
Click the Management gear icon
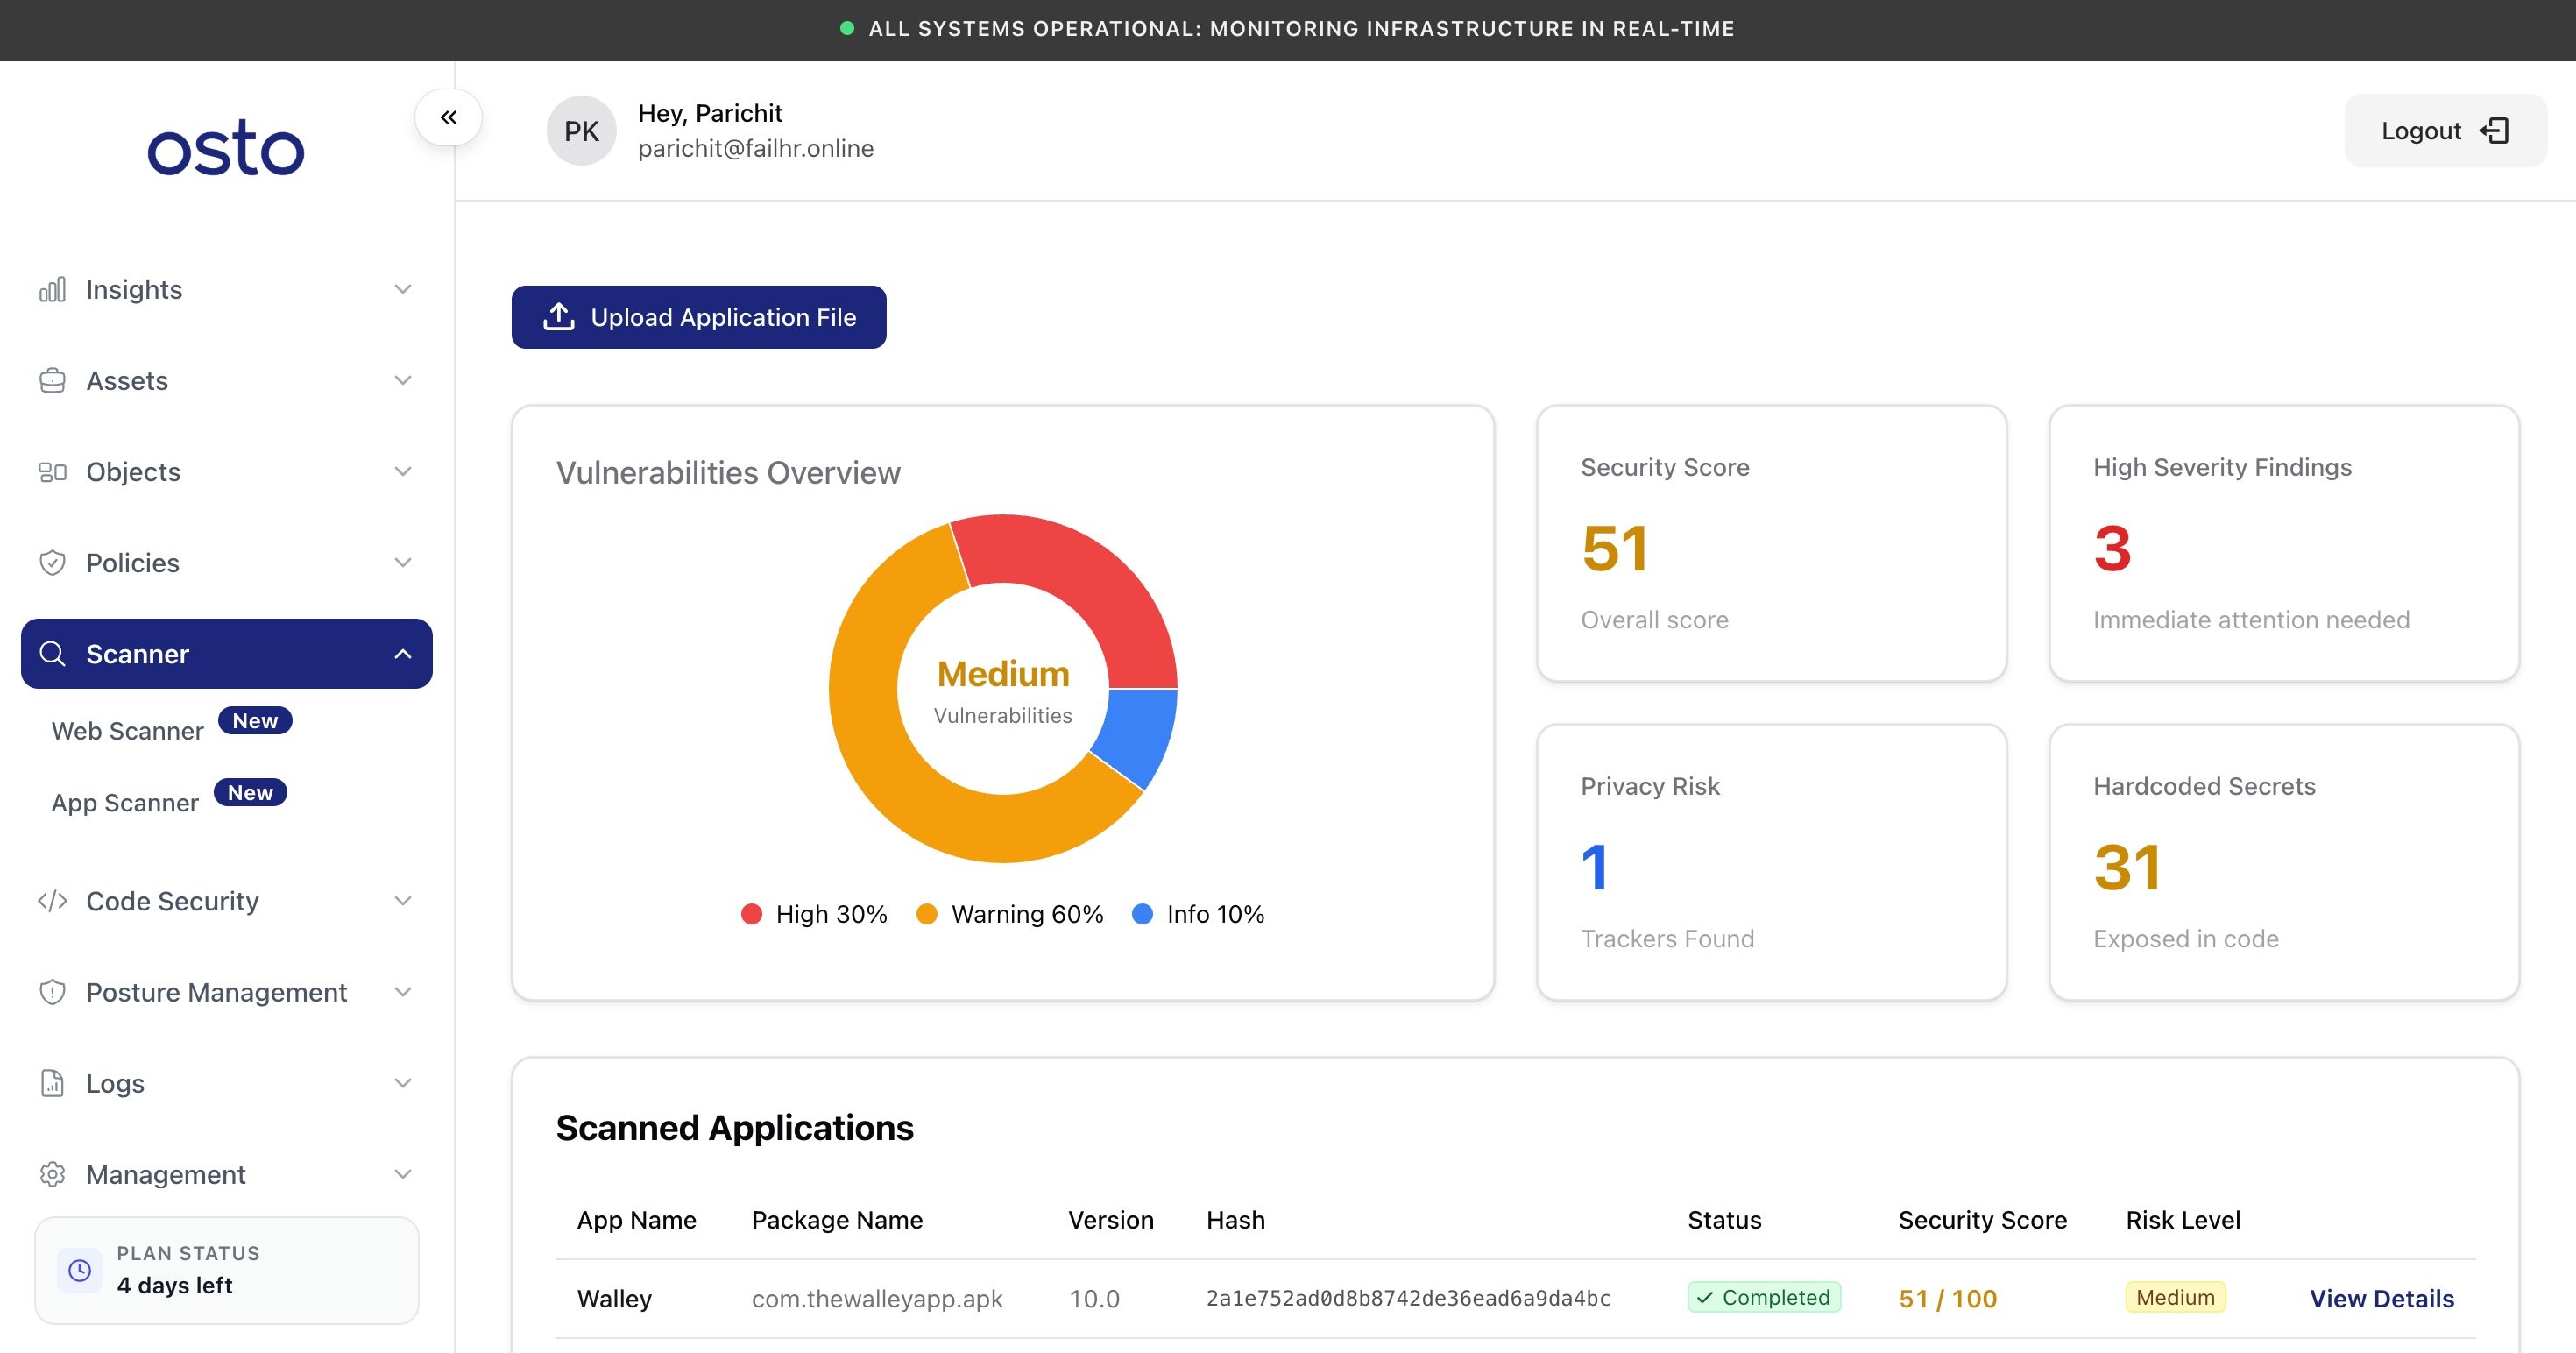[x=52, y=1173]
